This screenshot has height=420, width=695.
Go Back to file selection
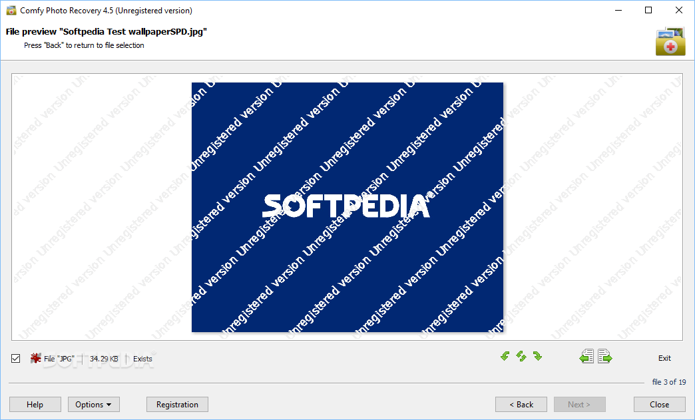pos(521,405)
